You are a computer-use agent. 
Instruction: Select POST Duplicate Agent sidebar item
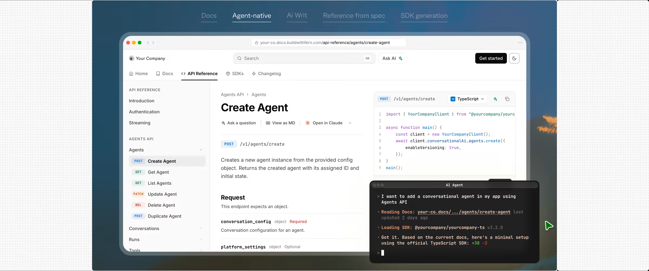tap(167, 216)
